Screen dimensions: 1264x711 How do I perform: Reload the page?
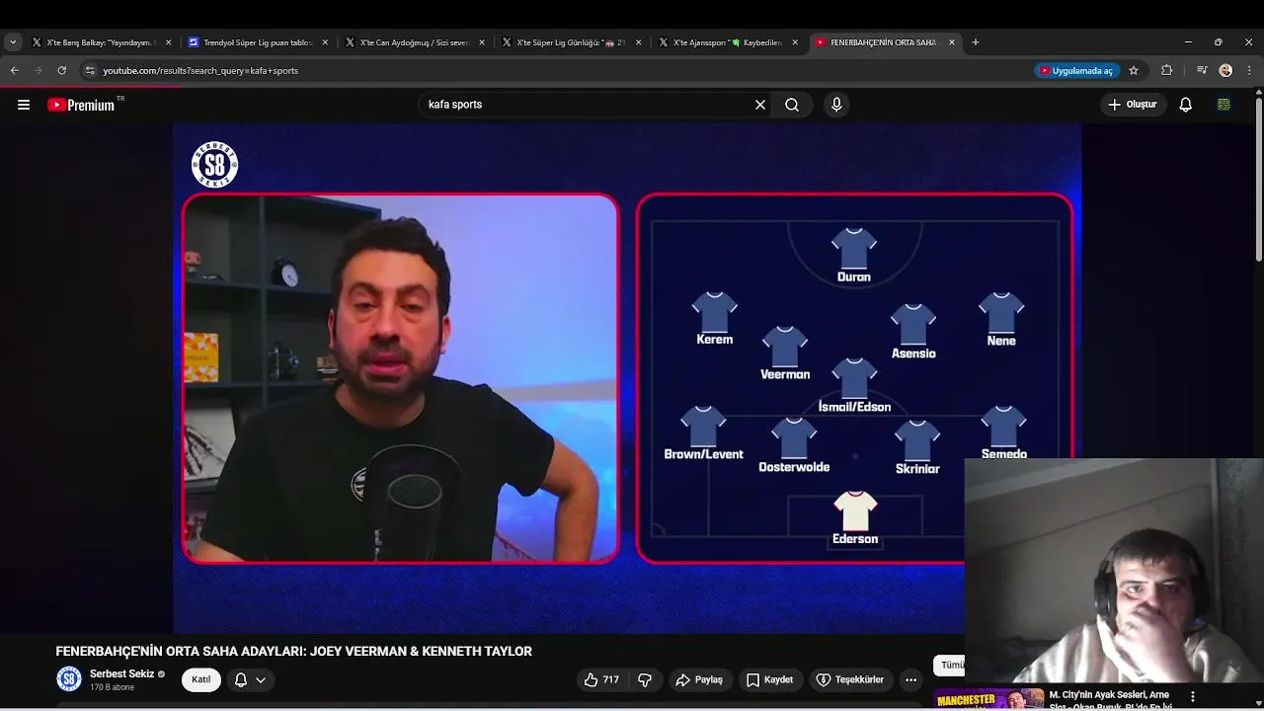point(61,70)
